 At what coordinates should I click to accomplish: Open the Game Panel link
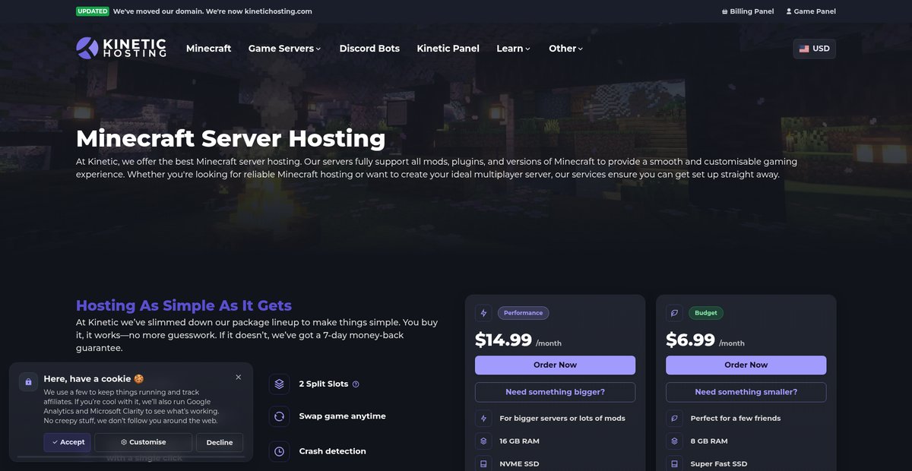tap(811, 11)
